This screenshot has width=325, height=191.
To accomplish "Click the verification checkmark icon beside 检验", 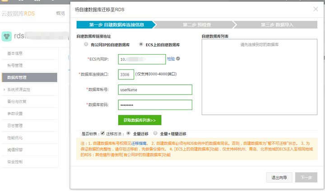I will click(178, 59).
